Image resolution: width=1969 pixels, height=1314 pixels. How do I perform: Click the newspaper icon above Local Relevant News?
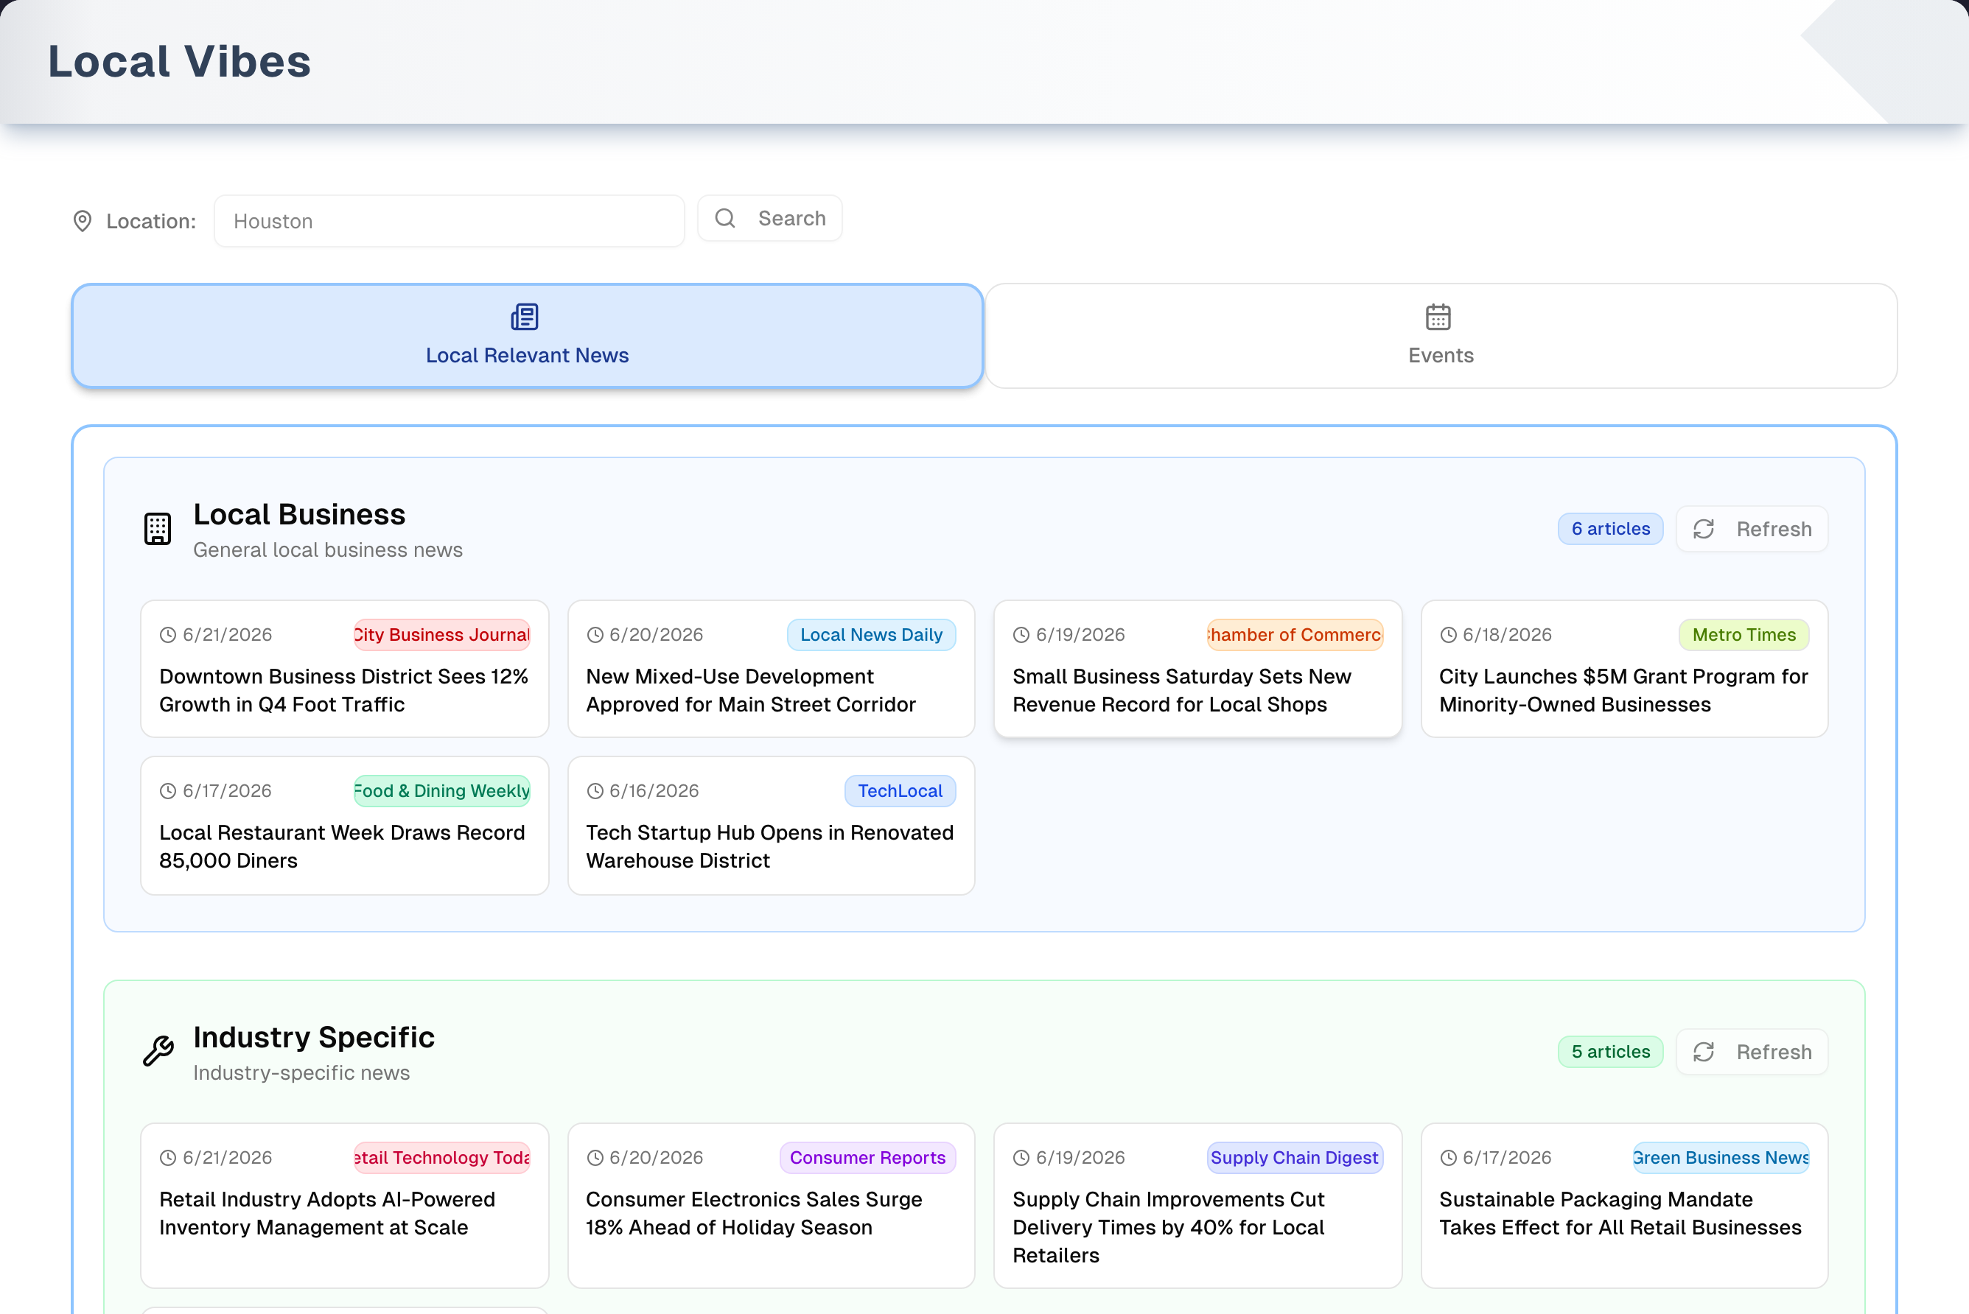[525, 317]
